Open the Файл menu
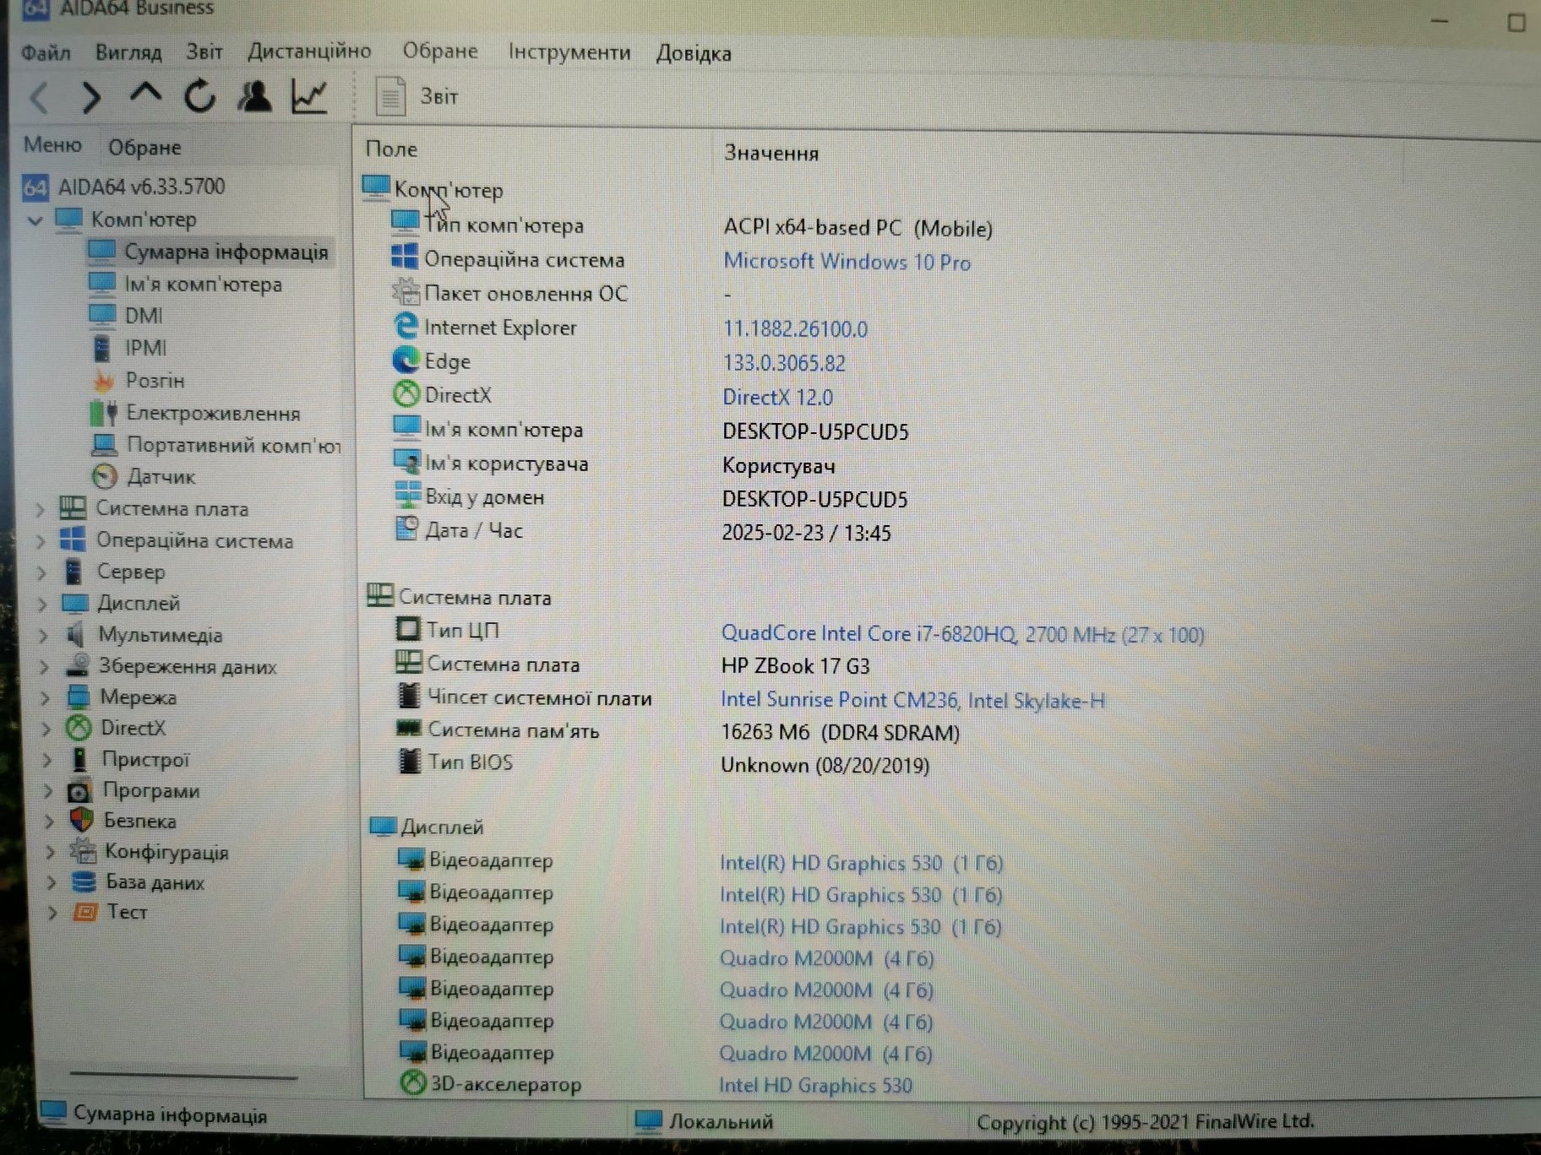The width and height of the screenshot is (1541, 1155). coord(46,52)
